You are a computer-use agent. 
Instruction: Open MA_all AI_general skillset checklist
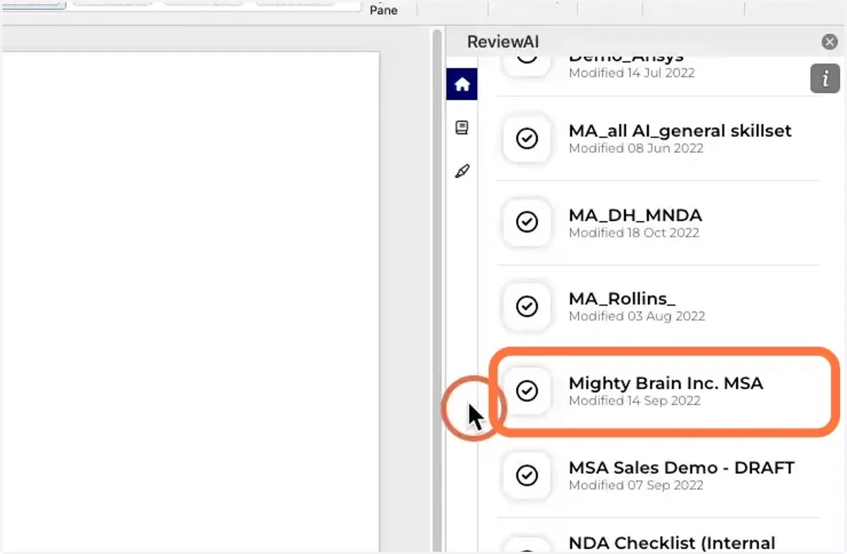(x=680, y=131)
